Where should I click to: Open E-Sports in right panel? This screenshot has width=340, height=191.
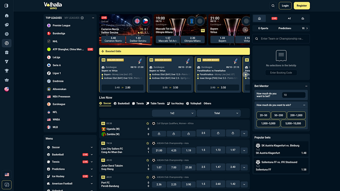(x=263, y=28)
